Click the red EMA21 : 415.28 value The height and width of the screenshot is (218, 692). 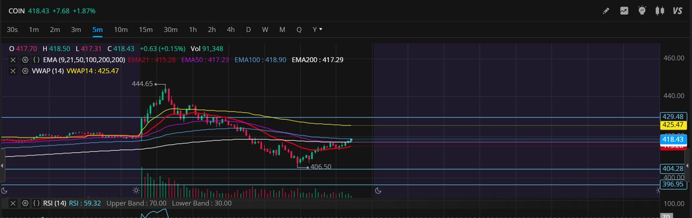[x=151, y=60]
